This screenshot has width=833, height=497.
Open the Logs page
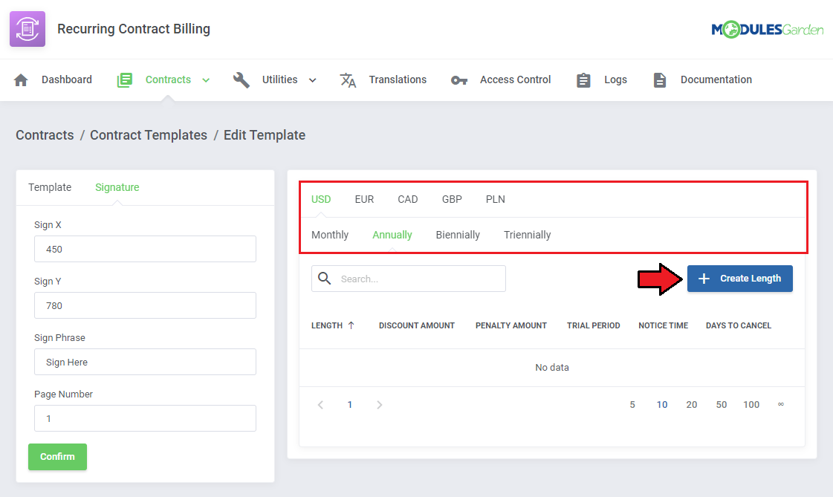pos(615,79)
